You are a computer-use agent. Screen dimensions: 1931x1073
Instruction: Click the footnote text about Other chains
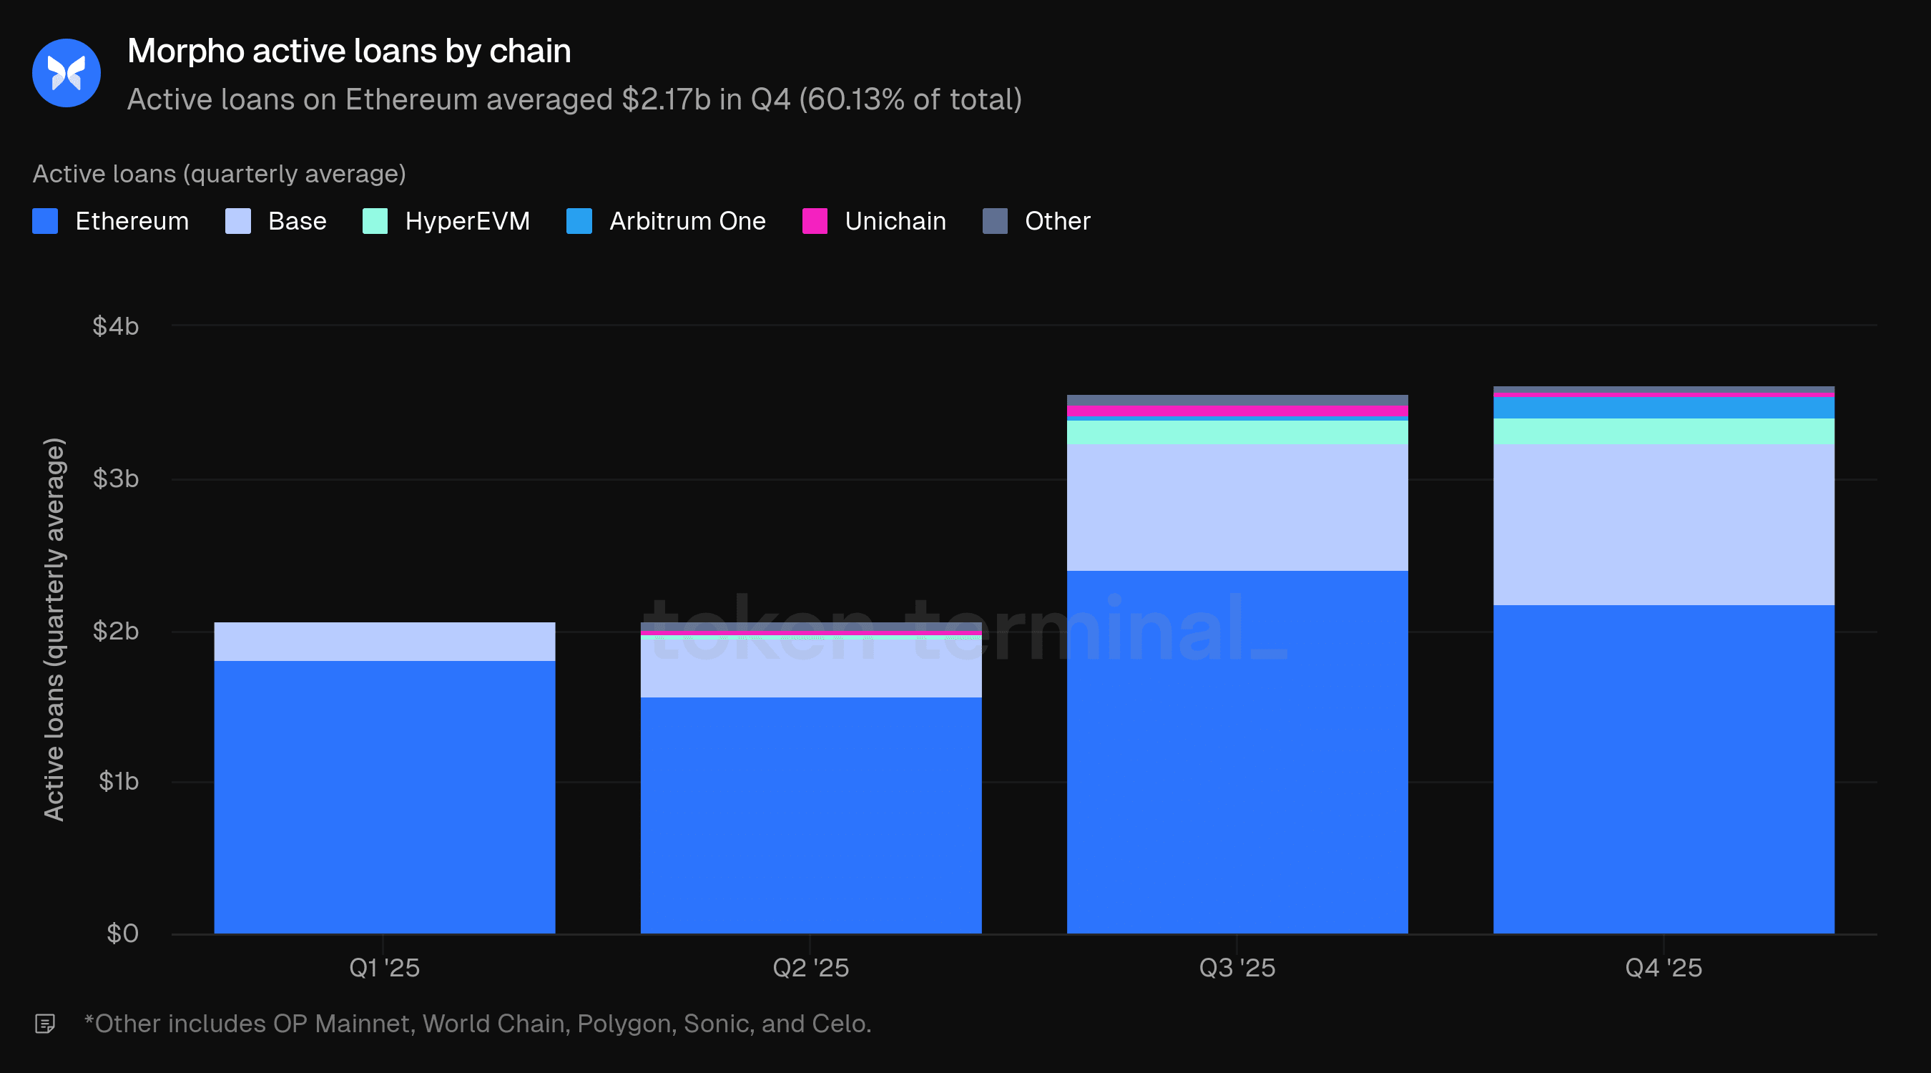(x=478, y=1024)
